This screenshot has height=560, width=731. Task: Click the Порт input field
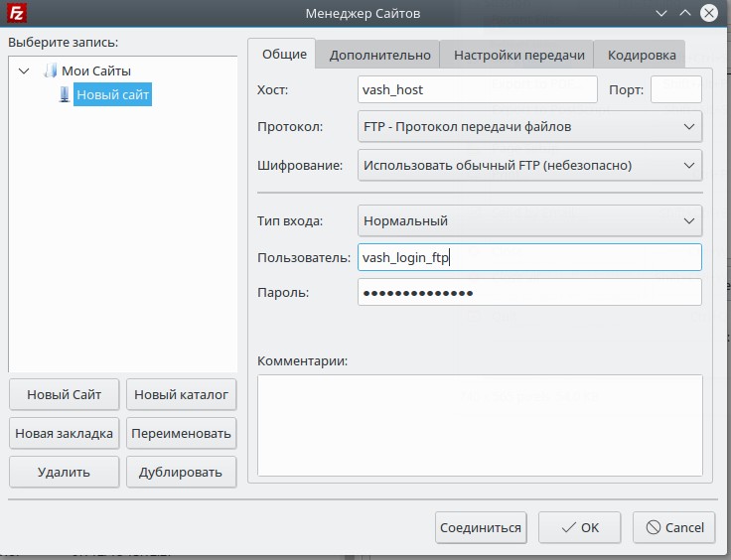point(675,89)
